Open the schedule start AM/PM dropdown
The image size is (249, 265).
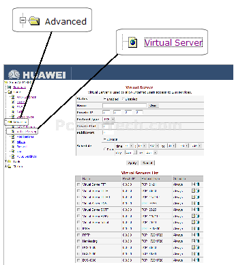(x=153, y=145)
